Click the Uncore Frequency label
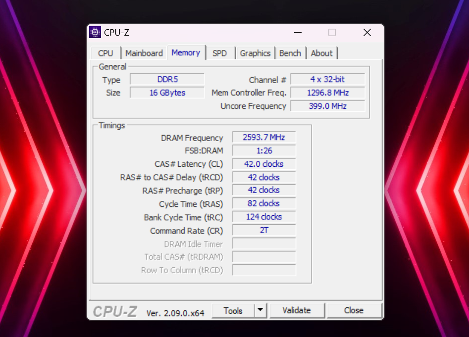 (254, 106)
